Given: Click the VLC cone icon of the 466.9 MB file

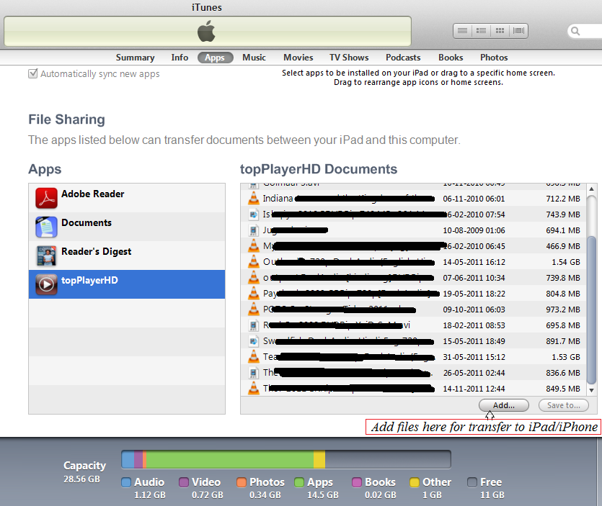Looking at the screenshot, I should pos(253,245).
